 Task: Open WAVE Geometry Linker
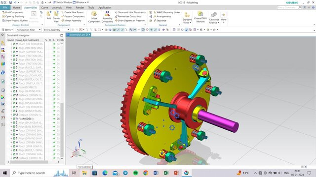167,12
